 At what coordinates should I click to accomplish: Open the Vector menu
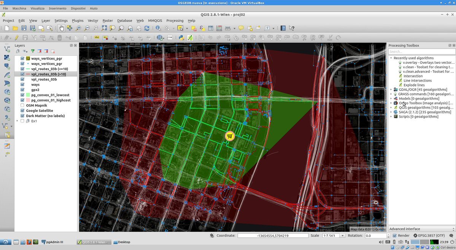93,20
